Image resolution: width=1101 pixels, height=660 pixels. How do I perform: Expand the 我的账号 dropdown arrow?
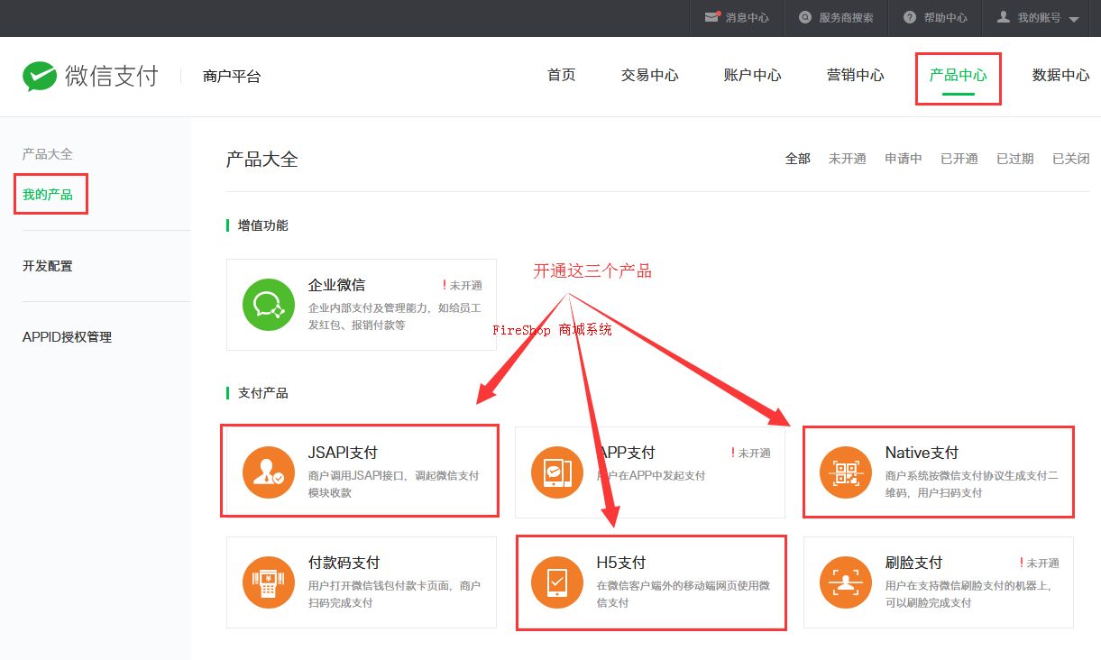1073,19
